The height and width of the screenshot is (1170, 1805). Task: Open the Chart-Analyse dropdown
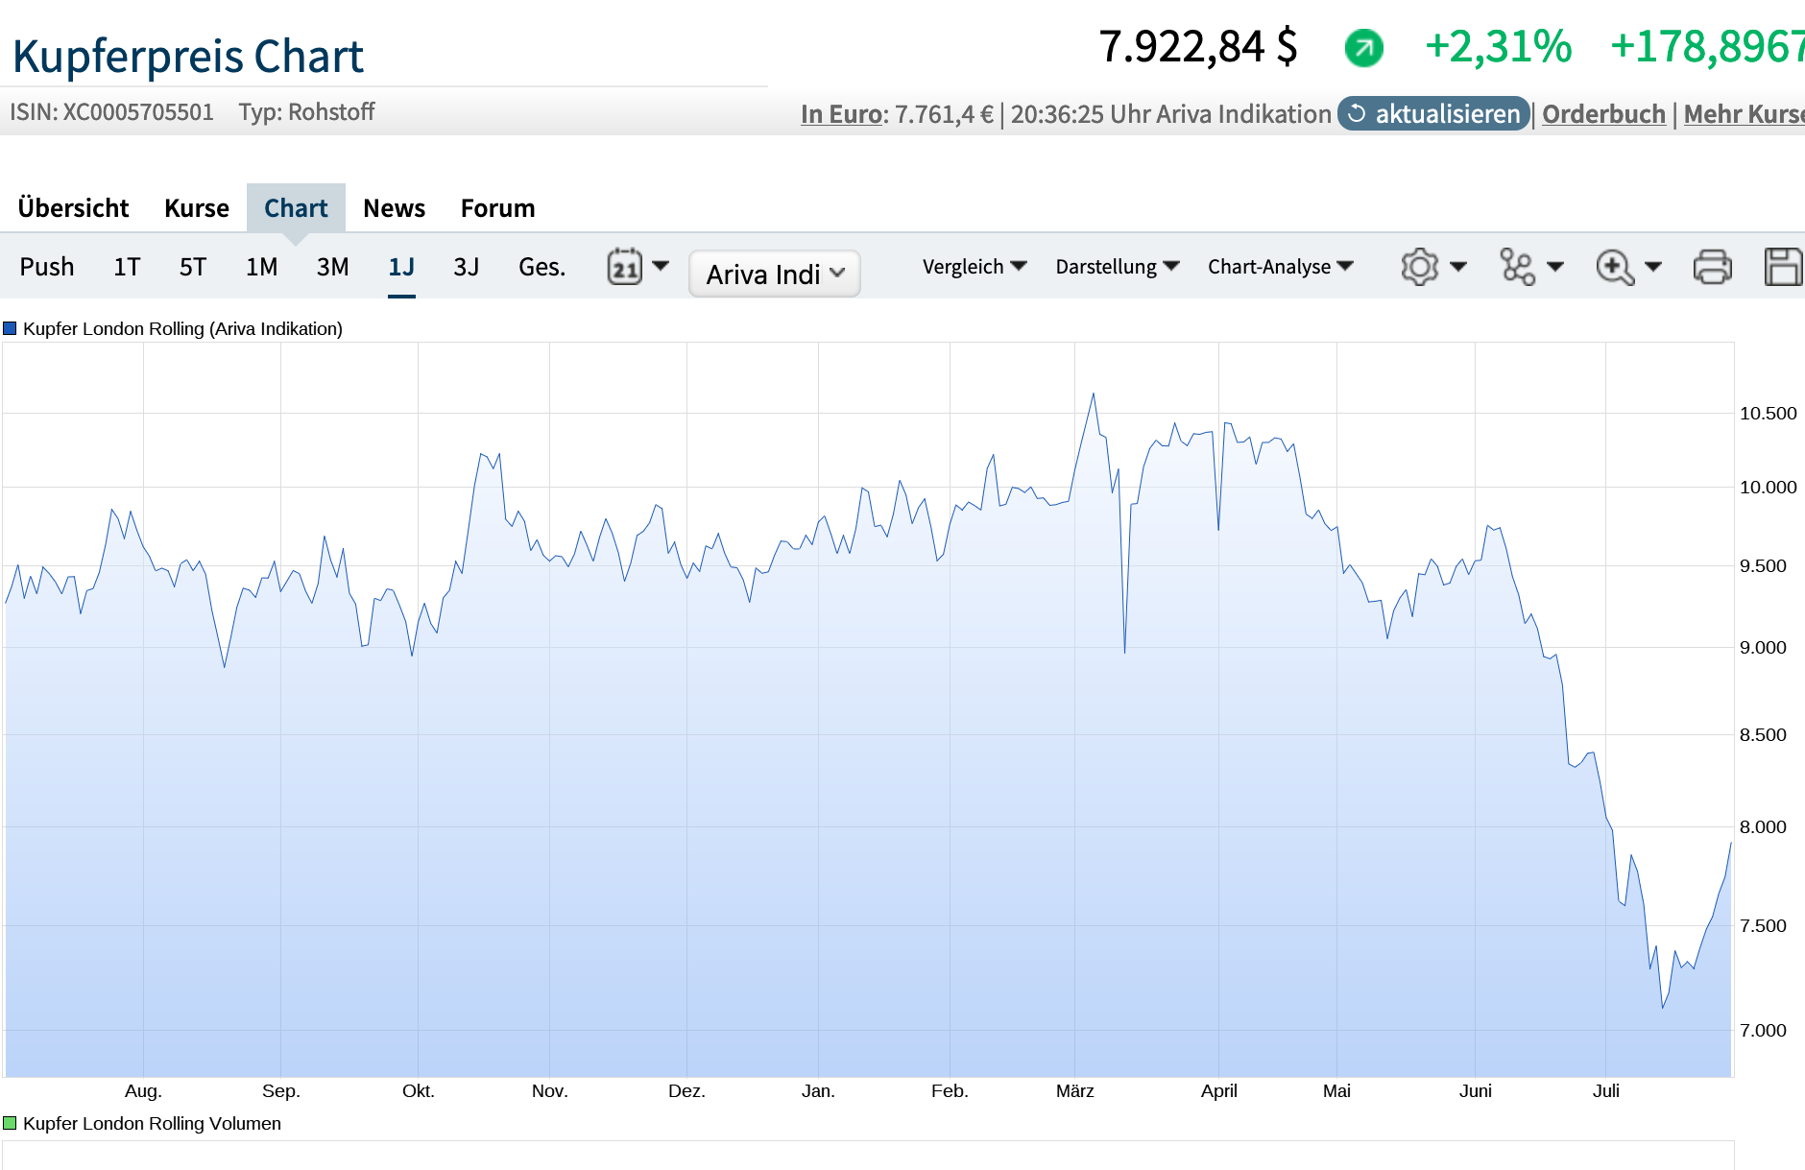click(x=1281, y=267)
